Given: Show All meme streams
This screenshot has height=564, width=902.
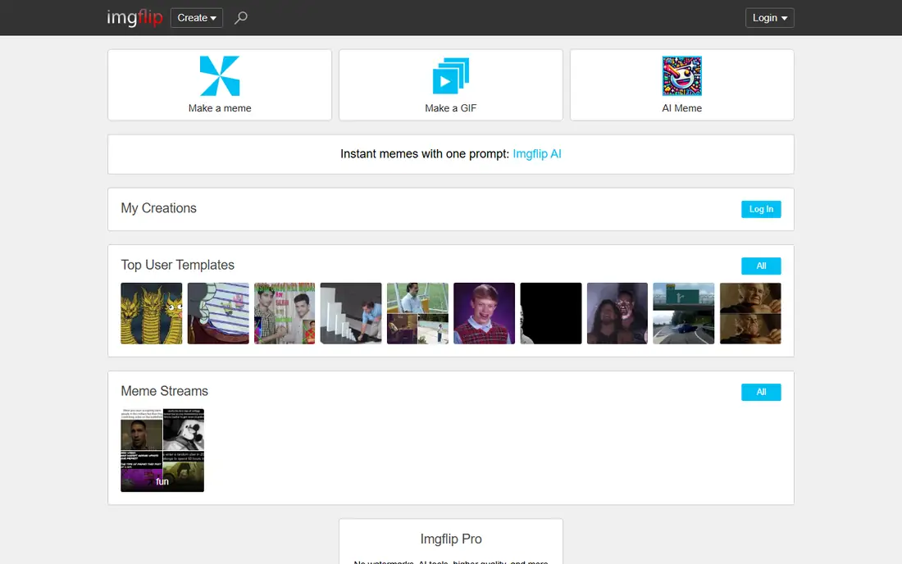Looking at the screenshot, I should 761,392.
